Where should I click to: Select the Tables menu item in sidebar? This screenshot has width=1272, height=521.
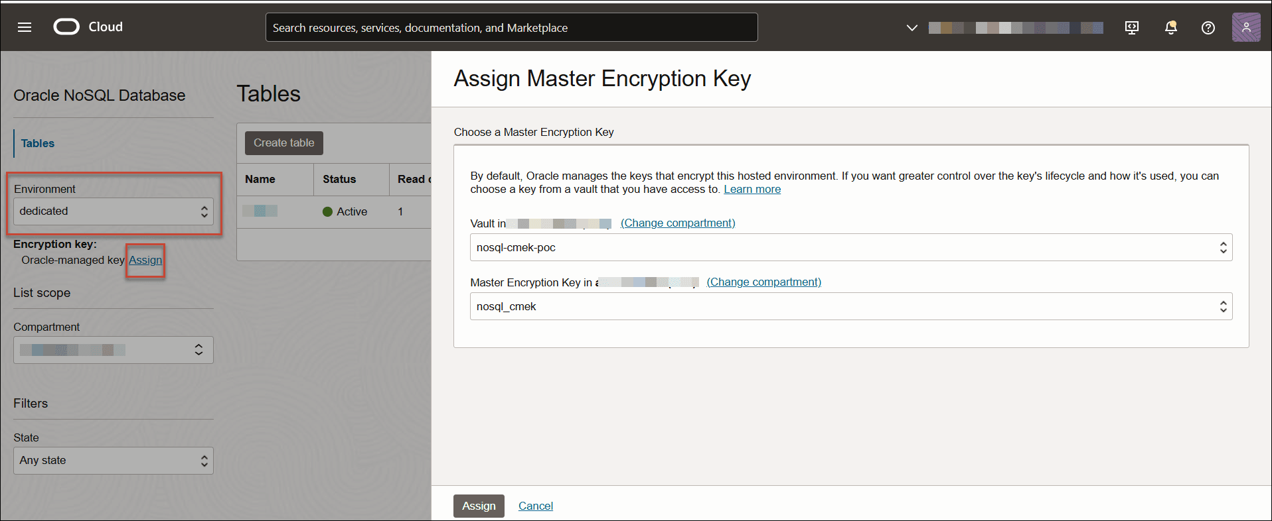[38, 143]
